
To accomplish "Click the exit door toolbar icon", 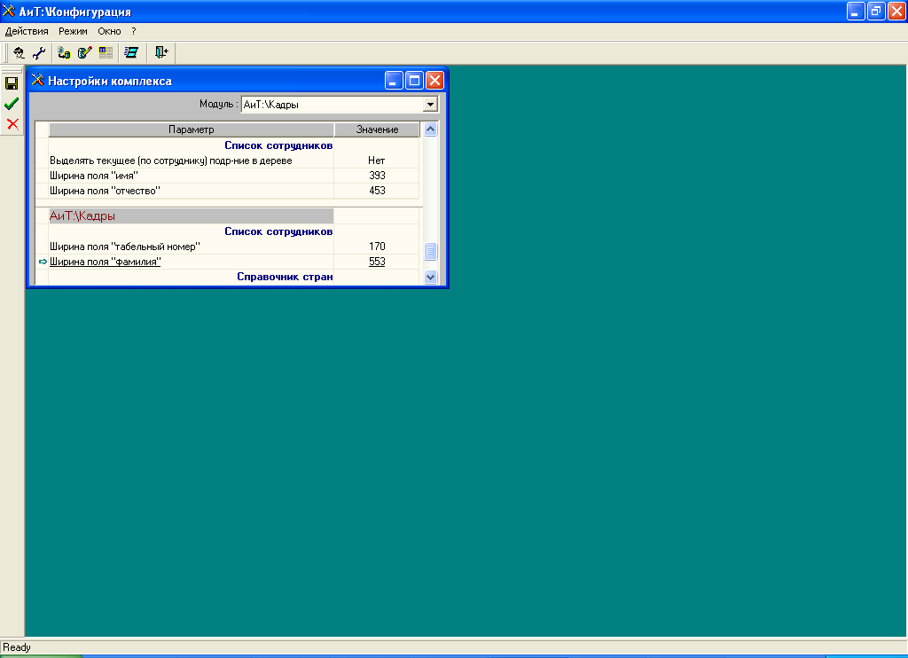I will pos(161,53).
